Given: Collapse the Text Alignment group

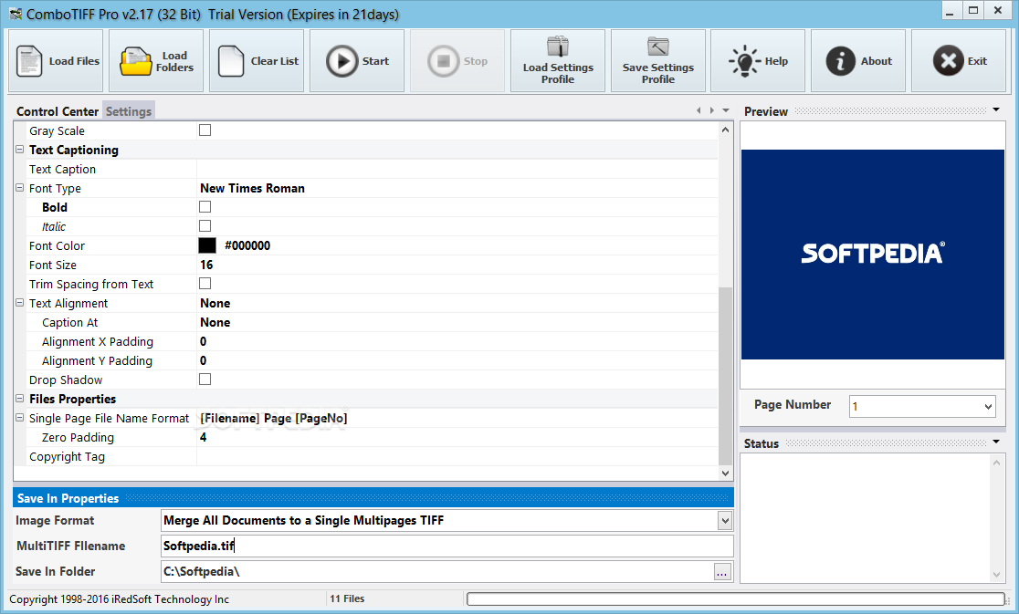Looking at the screenshot, I should click(x=19, y=303).
